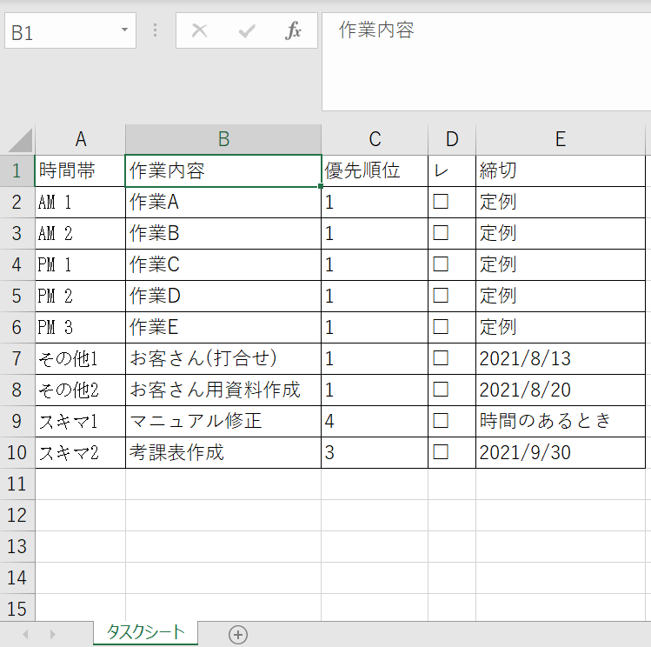651x647 pixels.
Task: Select column D header
Action: (x=452, y=139)
